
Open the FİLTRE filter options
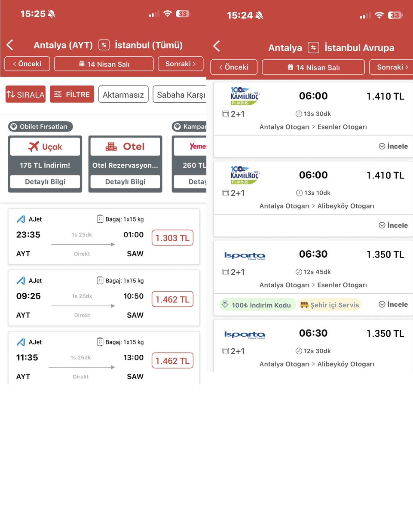72,94
